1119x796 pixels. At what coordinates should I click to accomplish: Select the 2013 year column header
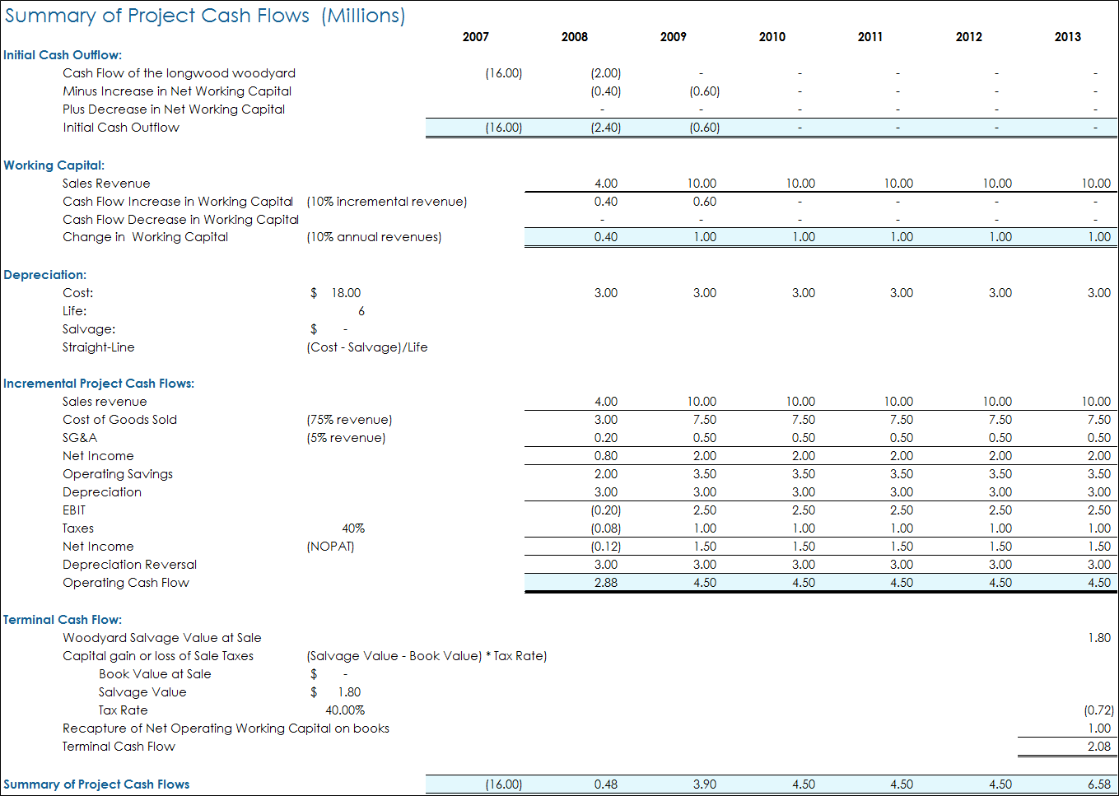coord(1067,37)
